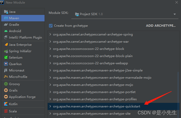This screenshot has width=181, height=118.
Task: Expand camel-archetype-spring node
Action: [x=50, y=34]
